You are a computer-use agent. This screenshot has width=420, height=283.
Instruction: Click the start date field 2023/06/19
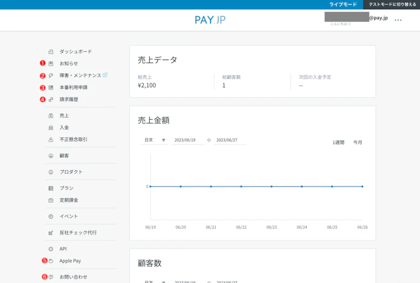click(187, 140)
